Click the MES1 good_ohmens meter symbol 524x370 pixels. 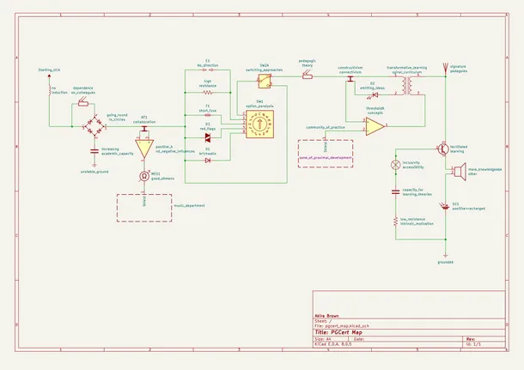point(144,175)
